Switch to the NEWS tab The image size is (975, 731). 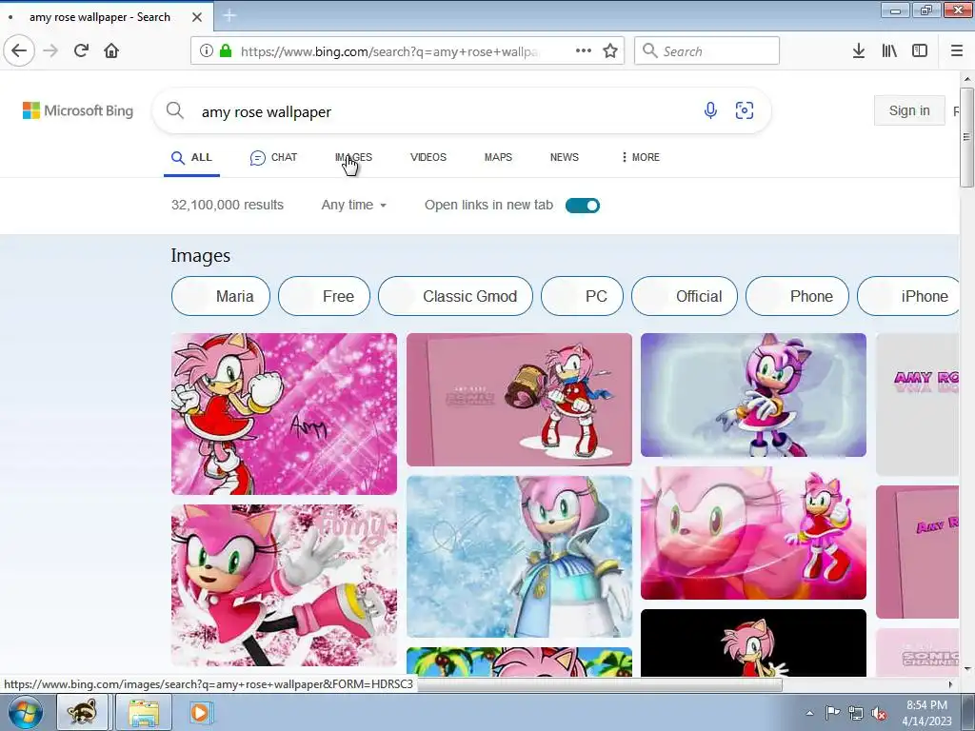pyautogui.click(x=564, y=157)
